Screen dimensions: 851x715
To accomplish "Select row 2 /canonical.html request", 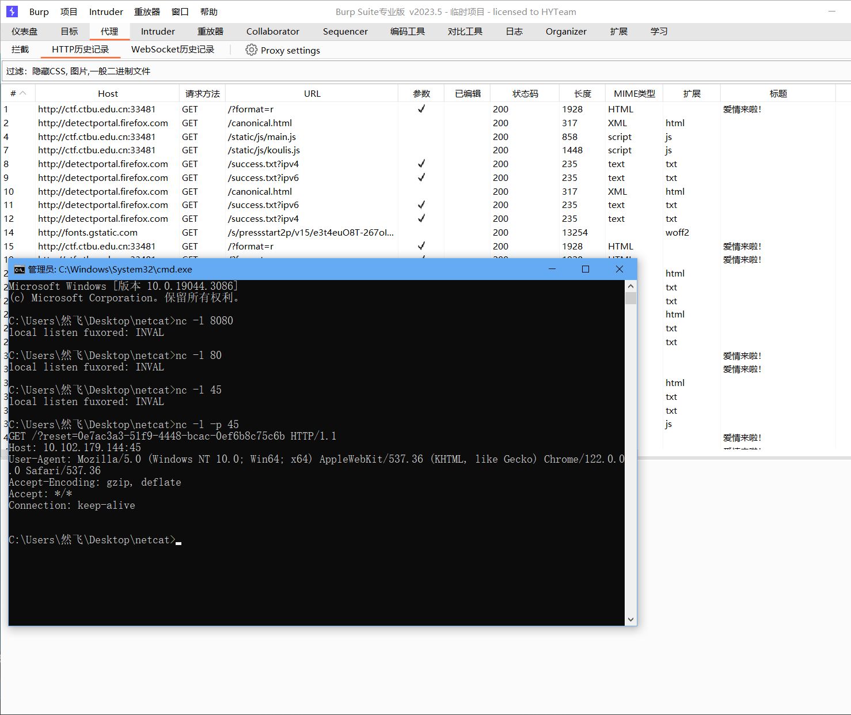I will coord(425,123).
